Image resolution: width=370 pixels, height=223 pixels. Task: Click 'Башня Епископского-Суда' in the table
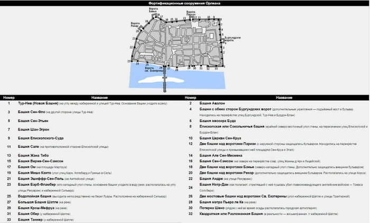coord(41,137)
